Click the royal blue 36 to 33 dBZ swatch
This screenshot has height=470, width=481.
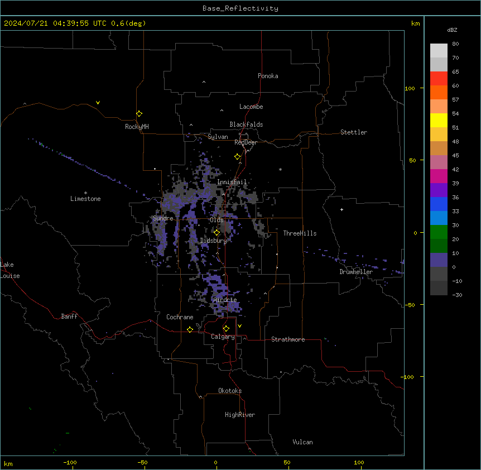439,204
